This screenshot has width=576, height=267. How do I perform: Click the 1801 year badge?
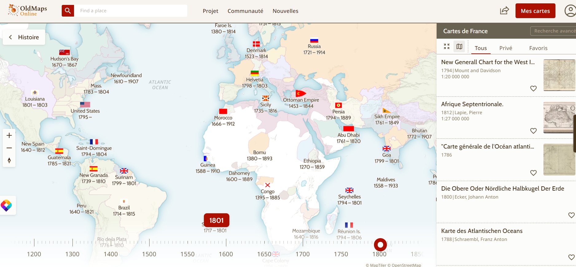[x=216, y=220]
